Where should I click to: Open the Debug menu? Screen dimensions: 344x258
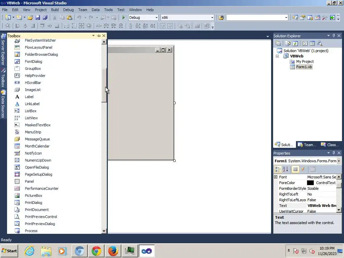point(69,10)
